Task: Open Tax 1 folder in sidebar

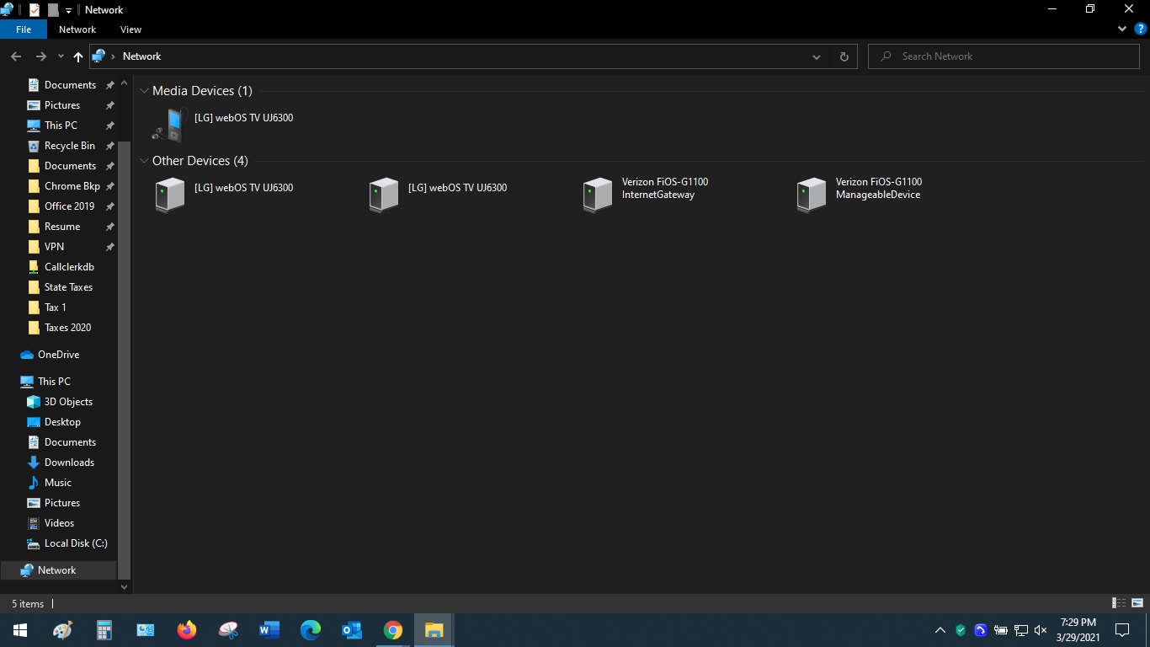Action: point(55,307)
